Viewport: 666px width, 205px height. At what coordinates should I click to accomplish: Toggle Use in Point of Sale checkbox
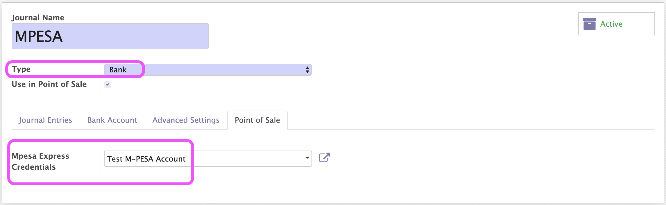108,85
